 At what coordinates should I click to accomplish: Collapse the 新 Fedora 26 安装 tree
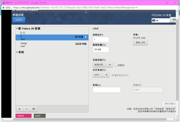click(x=17, y=28)
